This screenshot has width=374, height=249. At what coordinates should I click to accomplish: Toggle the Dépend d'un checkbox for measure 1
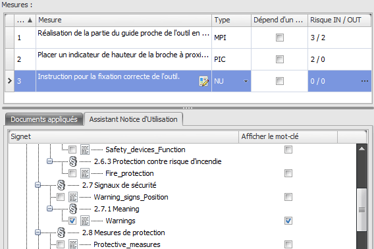280,38
